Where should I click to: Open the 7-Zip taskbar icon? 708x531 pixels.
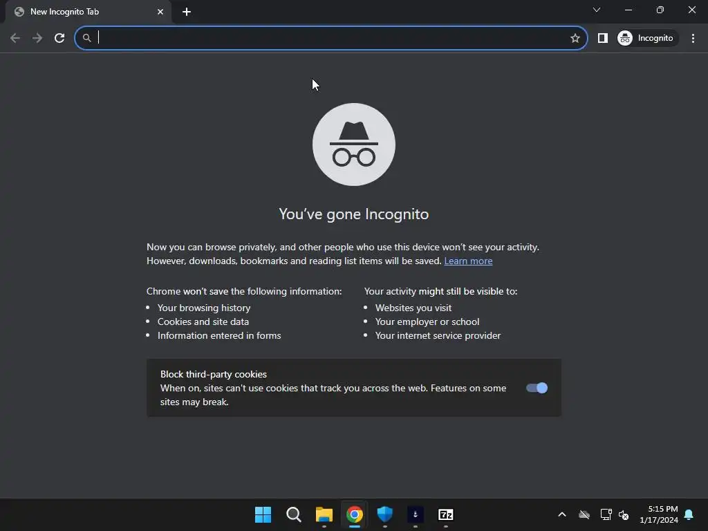[446, 514]
